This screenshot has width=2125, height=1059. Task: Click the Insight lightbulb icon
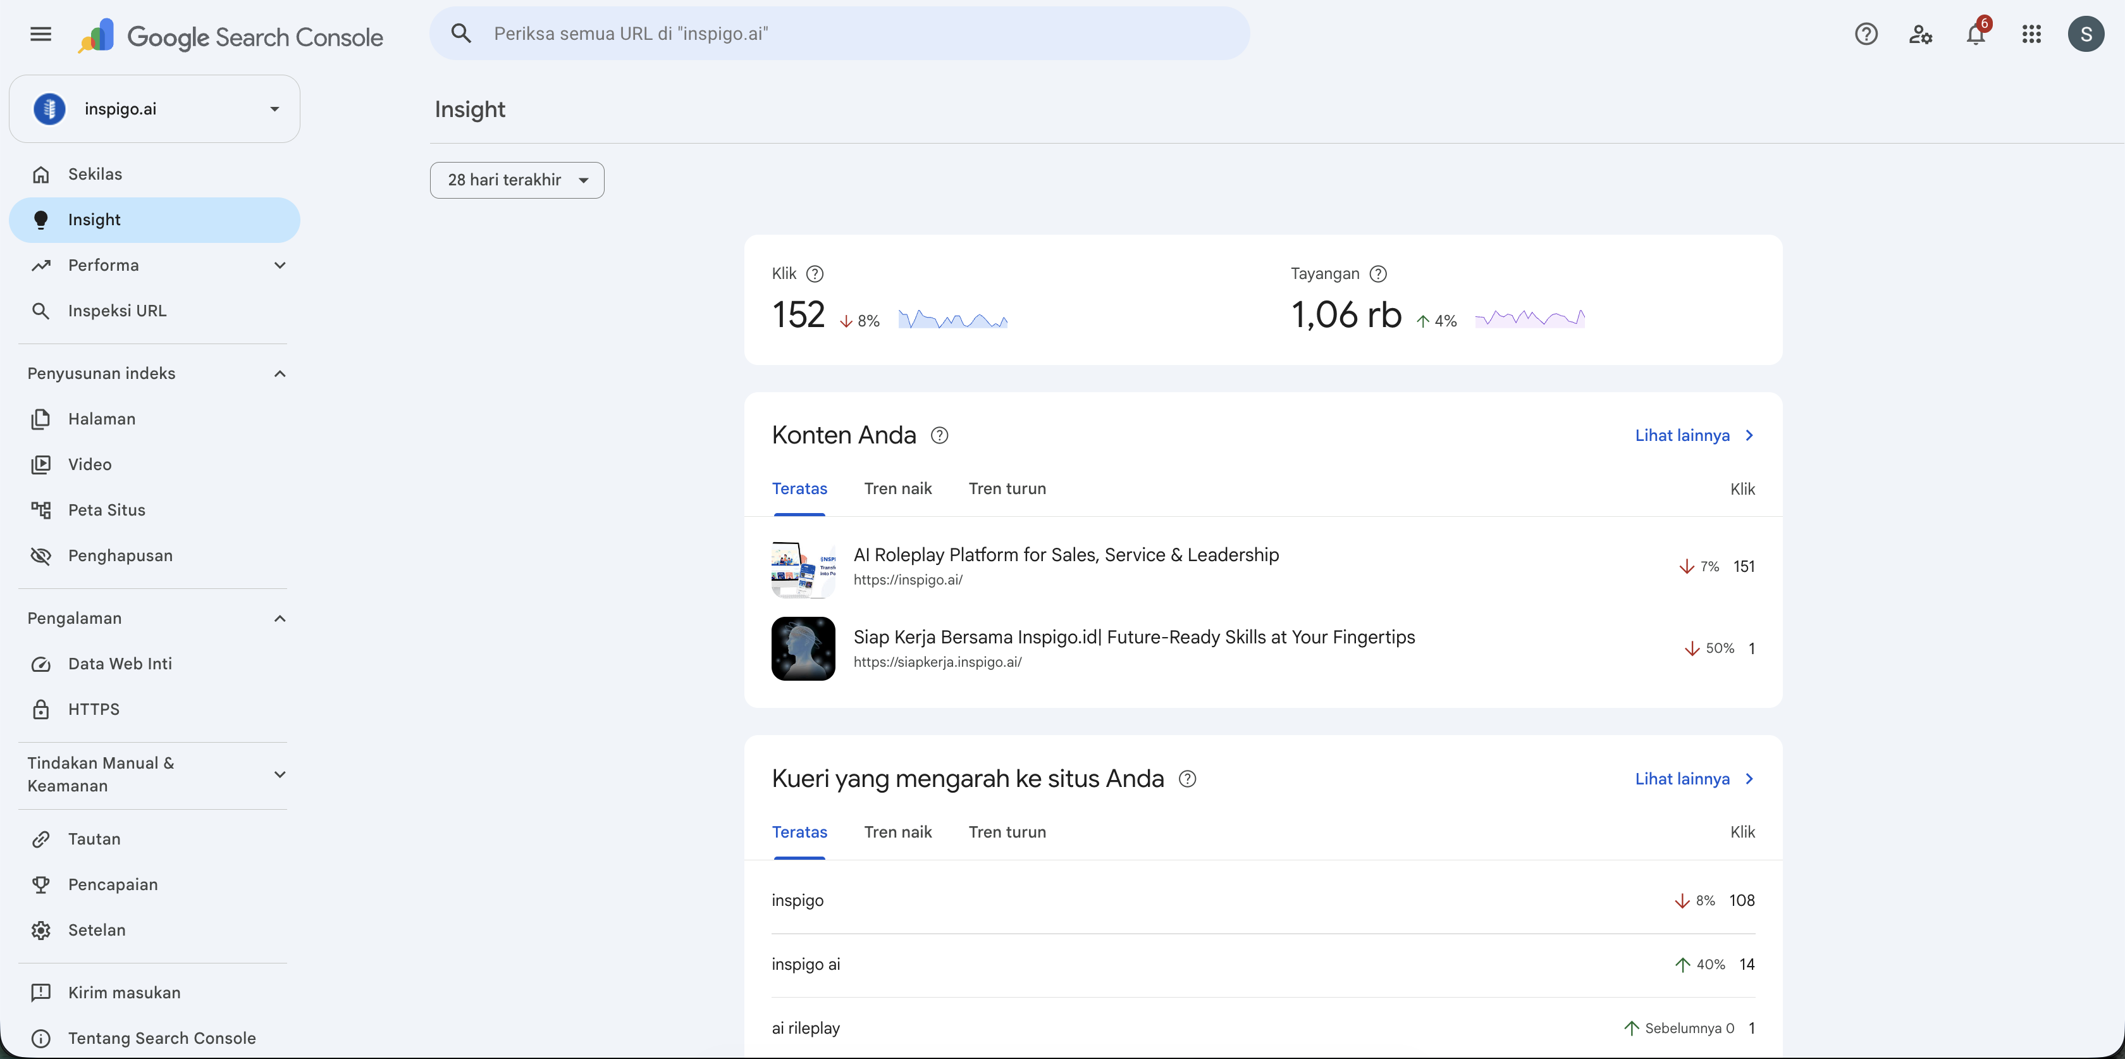[40, 220]
